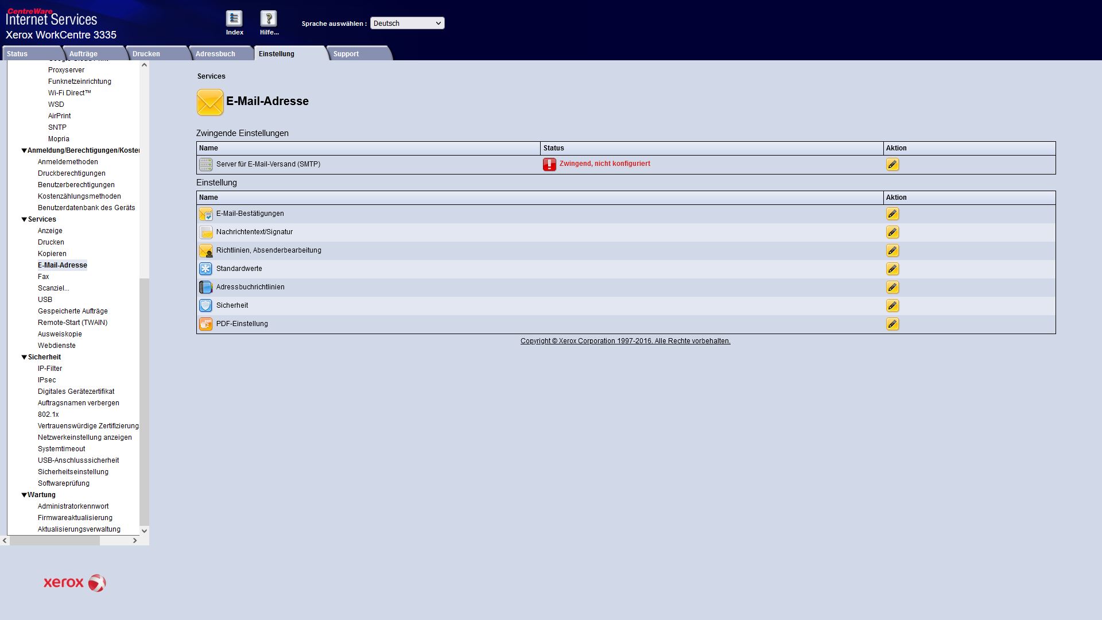Switch to the Support tab

[346, 54]
